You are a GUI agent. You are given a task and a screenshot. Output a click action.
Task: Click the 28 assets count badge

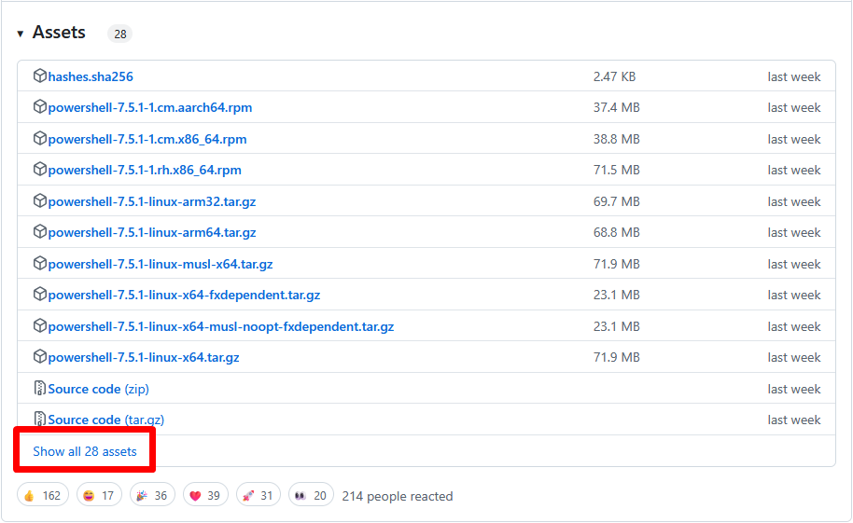(120, 34)
